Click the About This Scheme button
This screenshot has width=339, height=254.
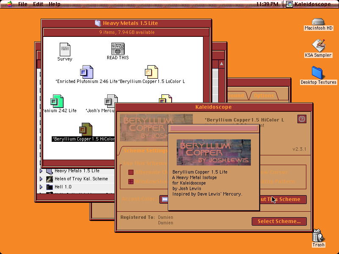(283, 199)
